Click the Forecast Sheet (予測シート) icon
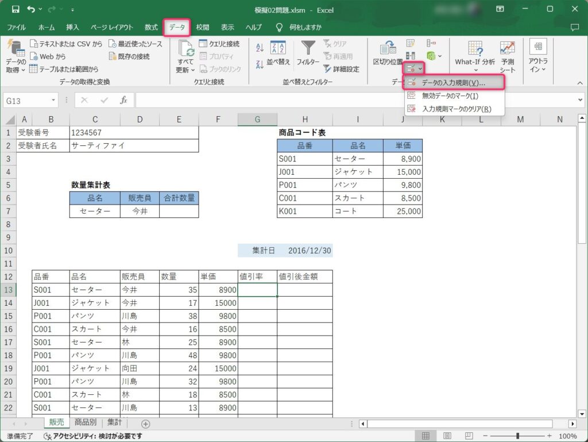The width and height of the screenshot is (588, 442). tap(507, 56)
